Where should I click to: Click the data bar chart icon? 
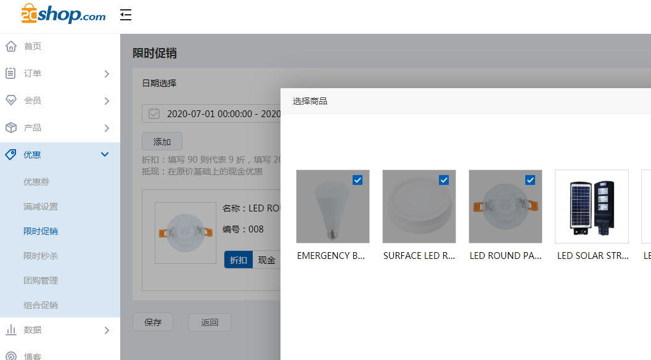(x=11, y=330)
